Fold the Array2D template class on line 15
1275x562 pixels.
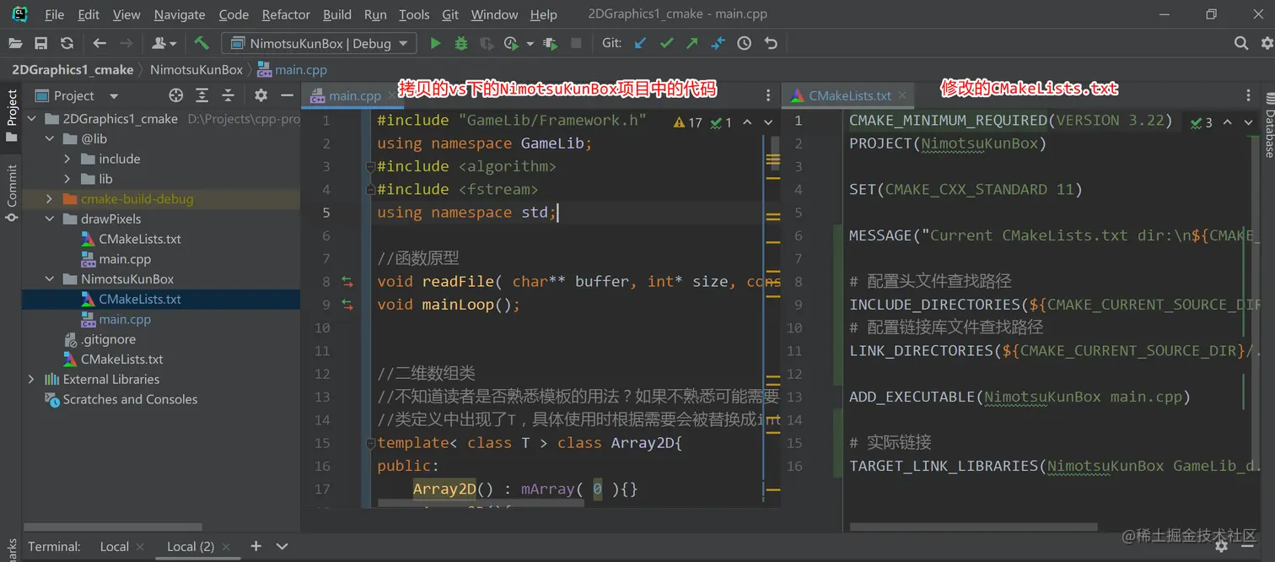pos(369,443)
